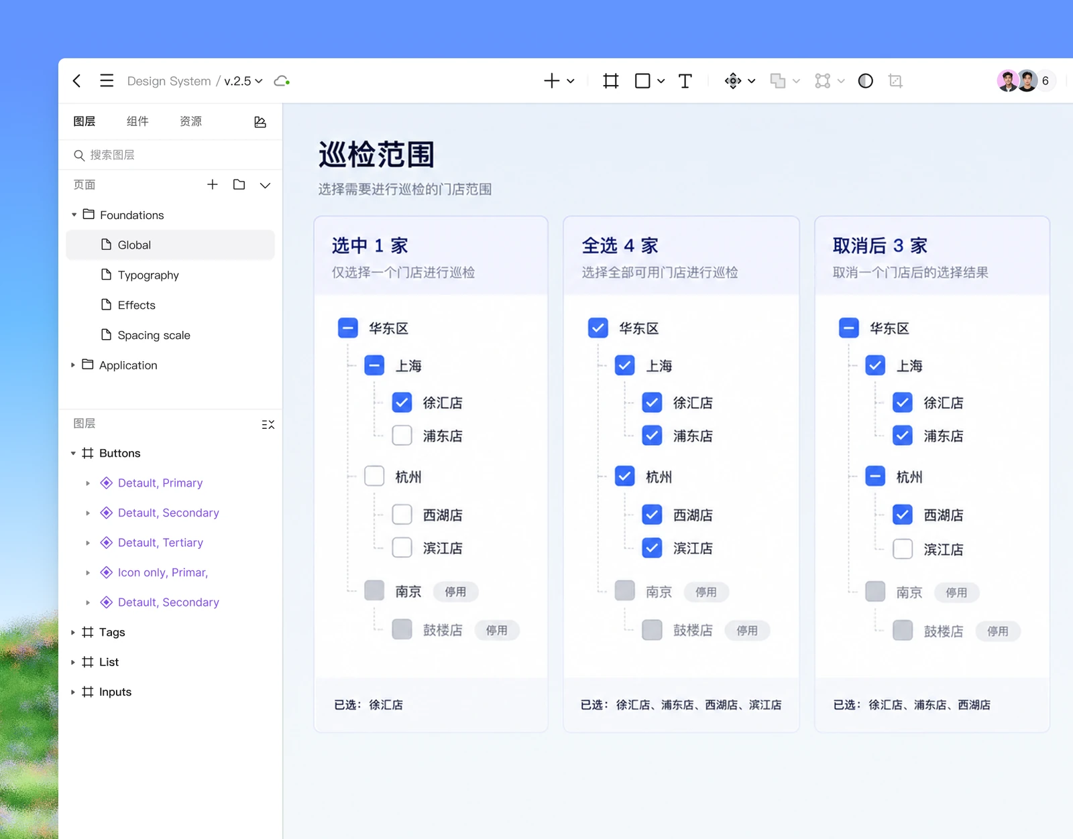Select the Frame tool in toolbar
This screenshot has width=1073, height=839.
(x=610, y=81)
